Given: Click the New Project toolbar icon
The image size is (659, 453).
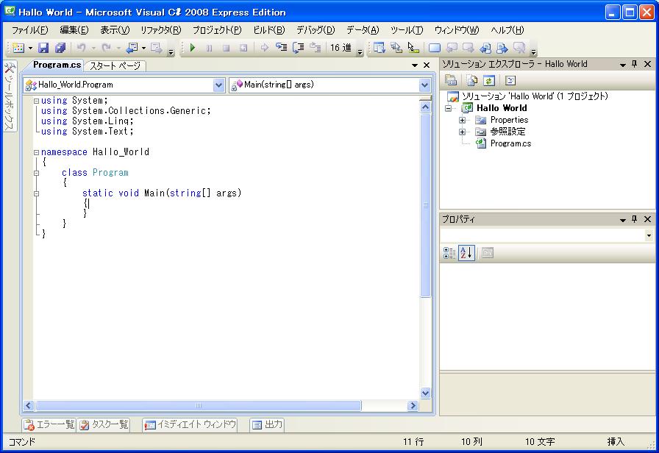Looking at the screenshot, I should tap(18, 48).
